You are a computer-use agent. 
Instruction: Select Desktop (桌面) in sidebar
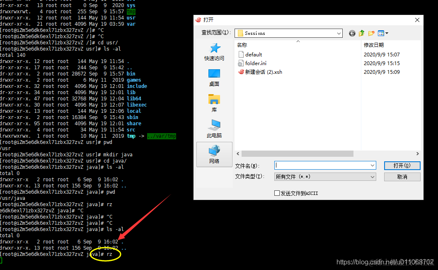pyautogui.click(x=214, y=78)
